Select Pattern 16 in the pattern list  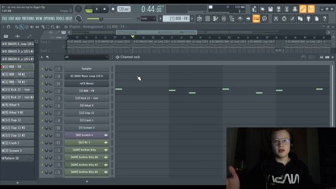pyautogui.click(x=17, y=159)
